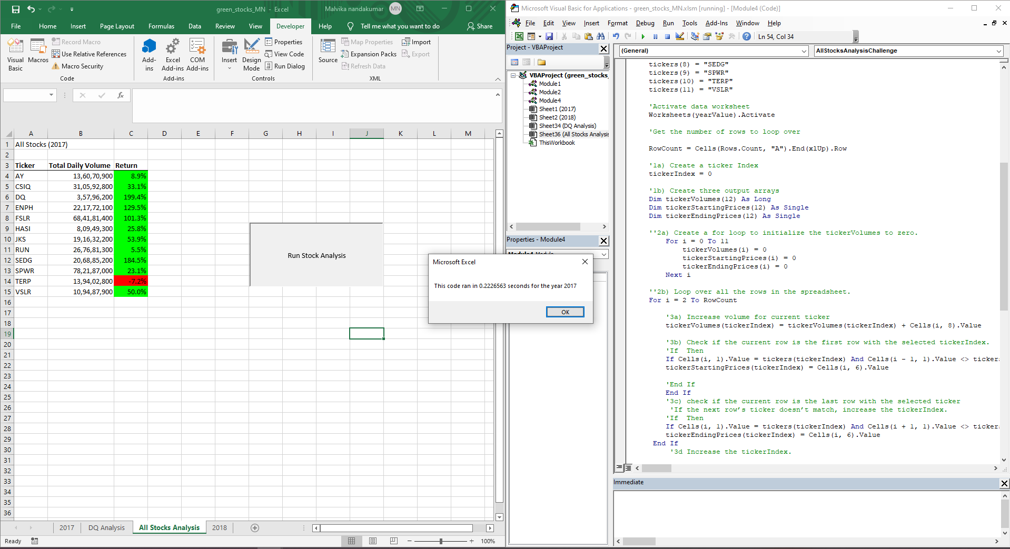Open the Macros list button
The width and height of the screenshot is (1010, 549).
click(38, 52)
